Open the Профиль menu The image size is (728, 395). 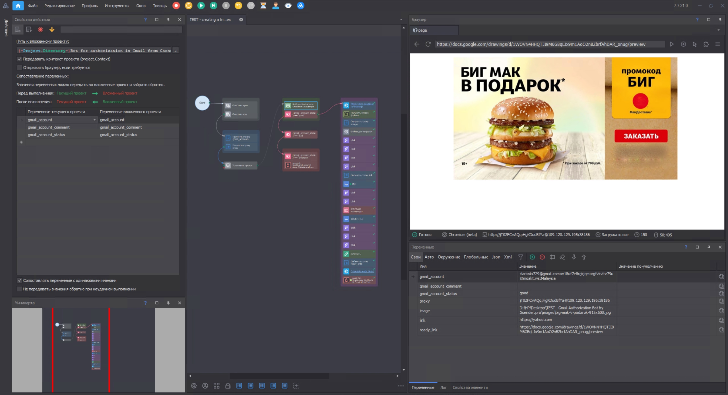coord(90,6)
